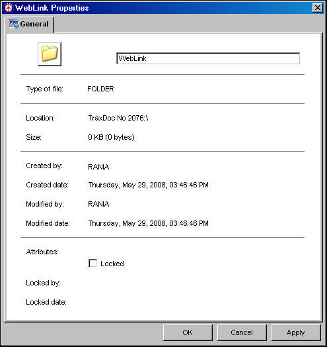Click the Location label

[40, 118]
